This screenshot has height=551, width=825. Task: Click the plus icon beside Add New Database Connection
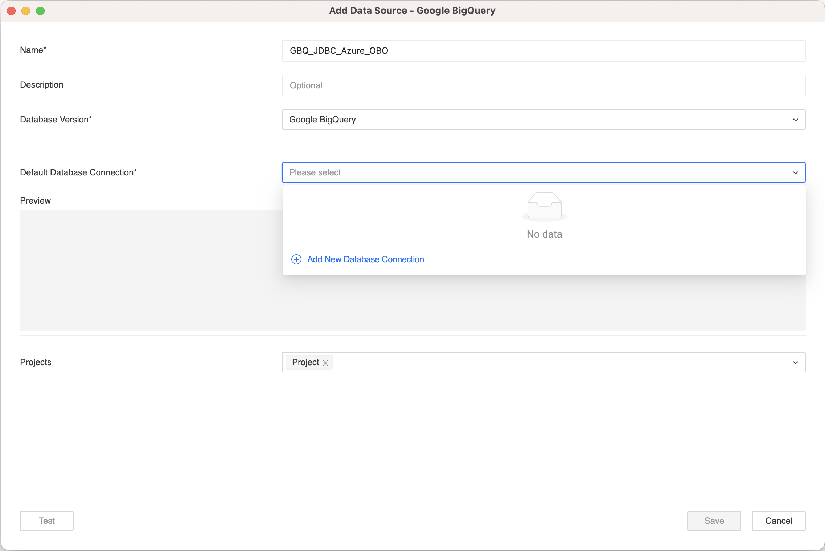click(x=296, y=259)
